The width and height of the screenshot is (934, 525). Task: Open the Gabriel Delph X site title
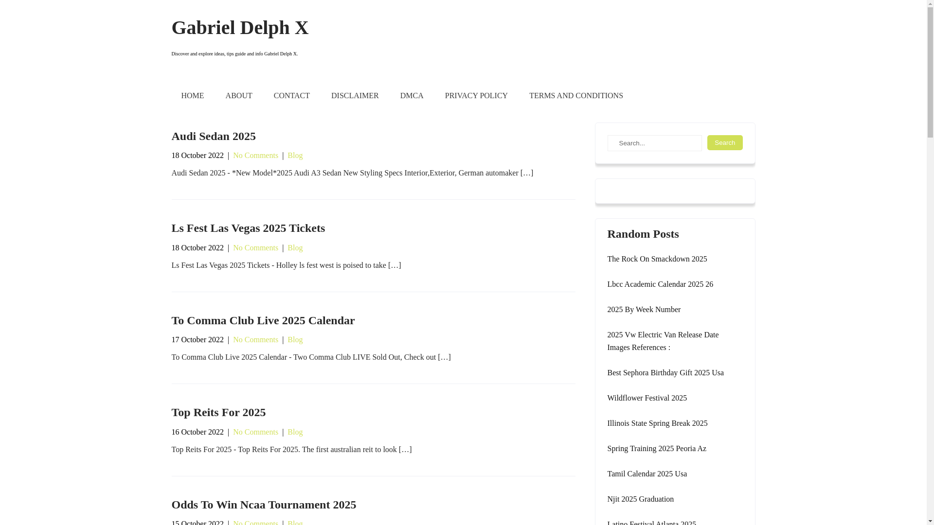[240, 28]
